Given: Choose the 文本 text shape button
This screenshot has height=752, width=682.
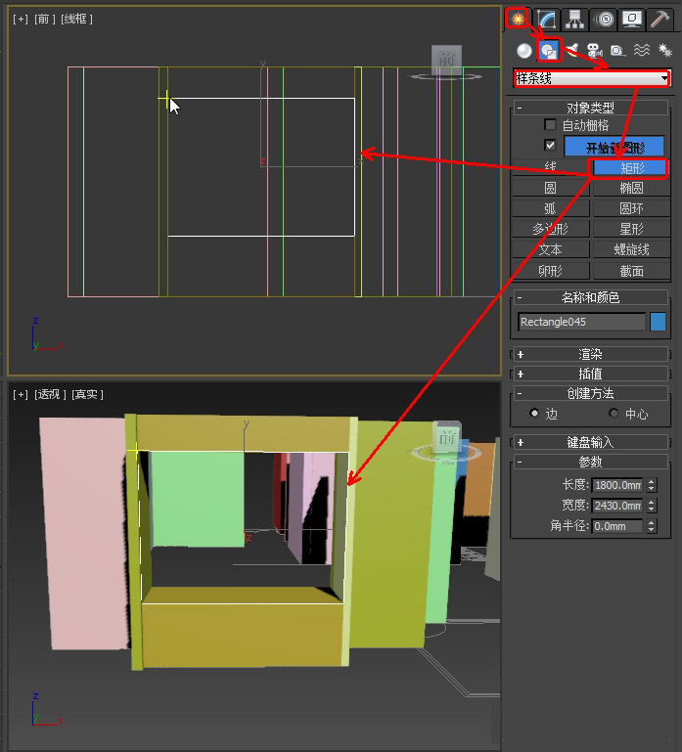Looking at the screenshot, I should [x=551, y=250].
